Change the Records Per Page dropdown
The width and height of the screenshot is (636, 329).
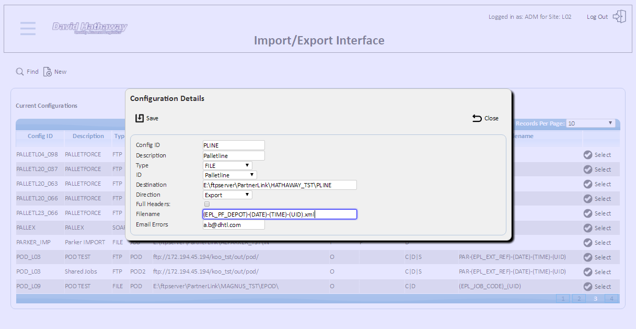591,123
